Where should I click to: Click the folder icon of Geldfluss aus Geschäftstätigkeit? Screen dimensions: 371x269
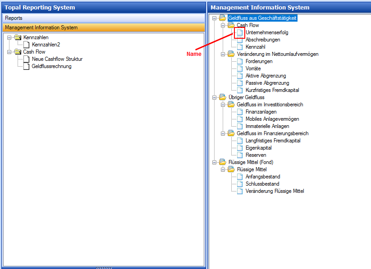point(223,18)
